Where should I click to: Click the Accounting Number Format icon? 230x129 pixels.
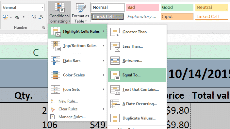tap(6, 17)
